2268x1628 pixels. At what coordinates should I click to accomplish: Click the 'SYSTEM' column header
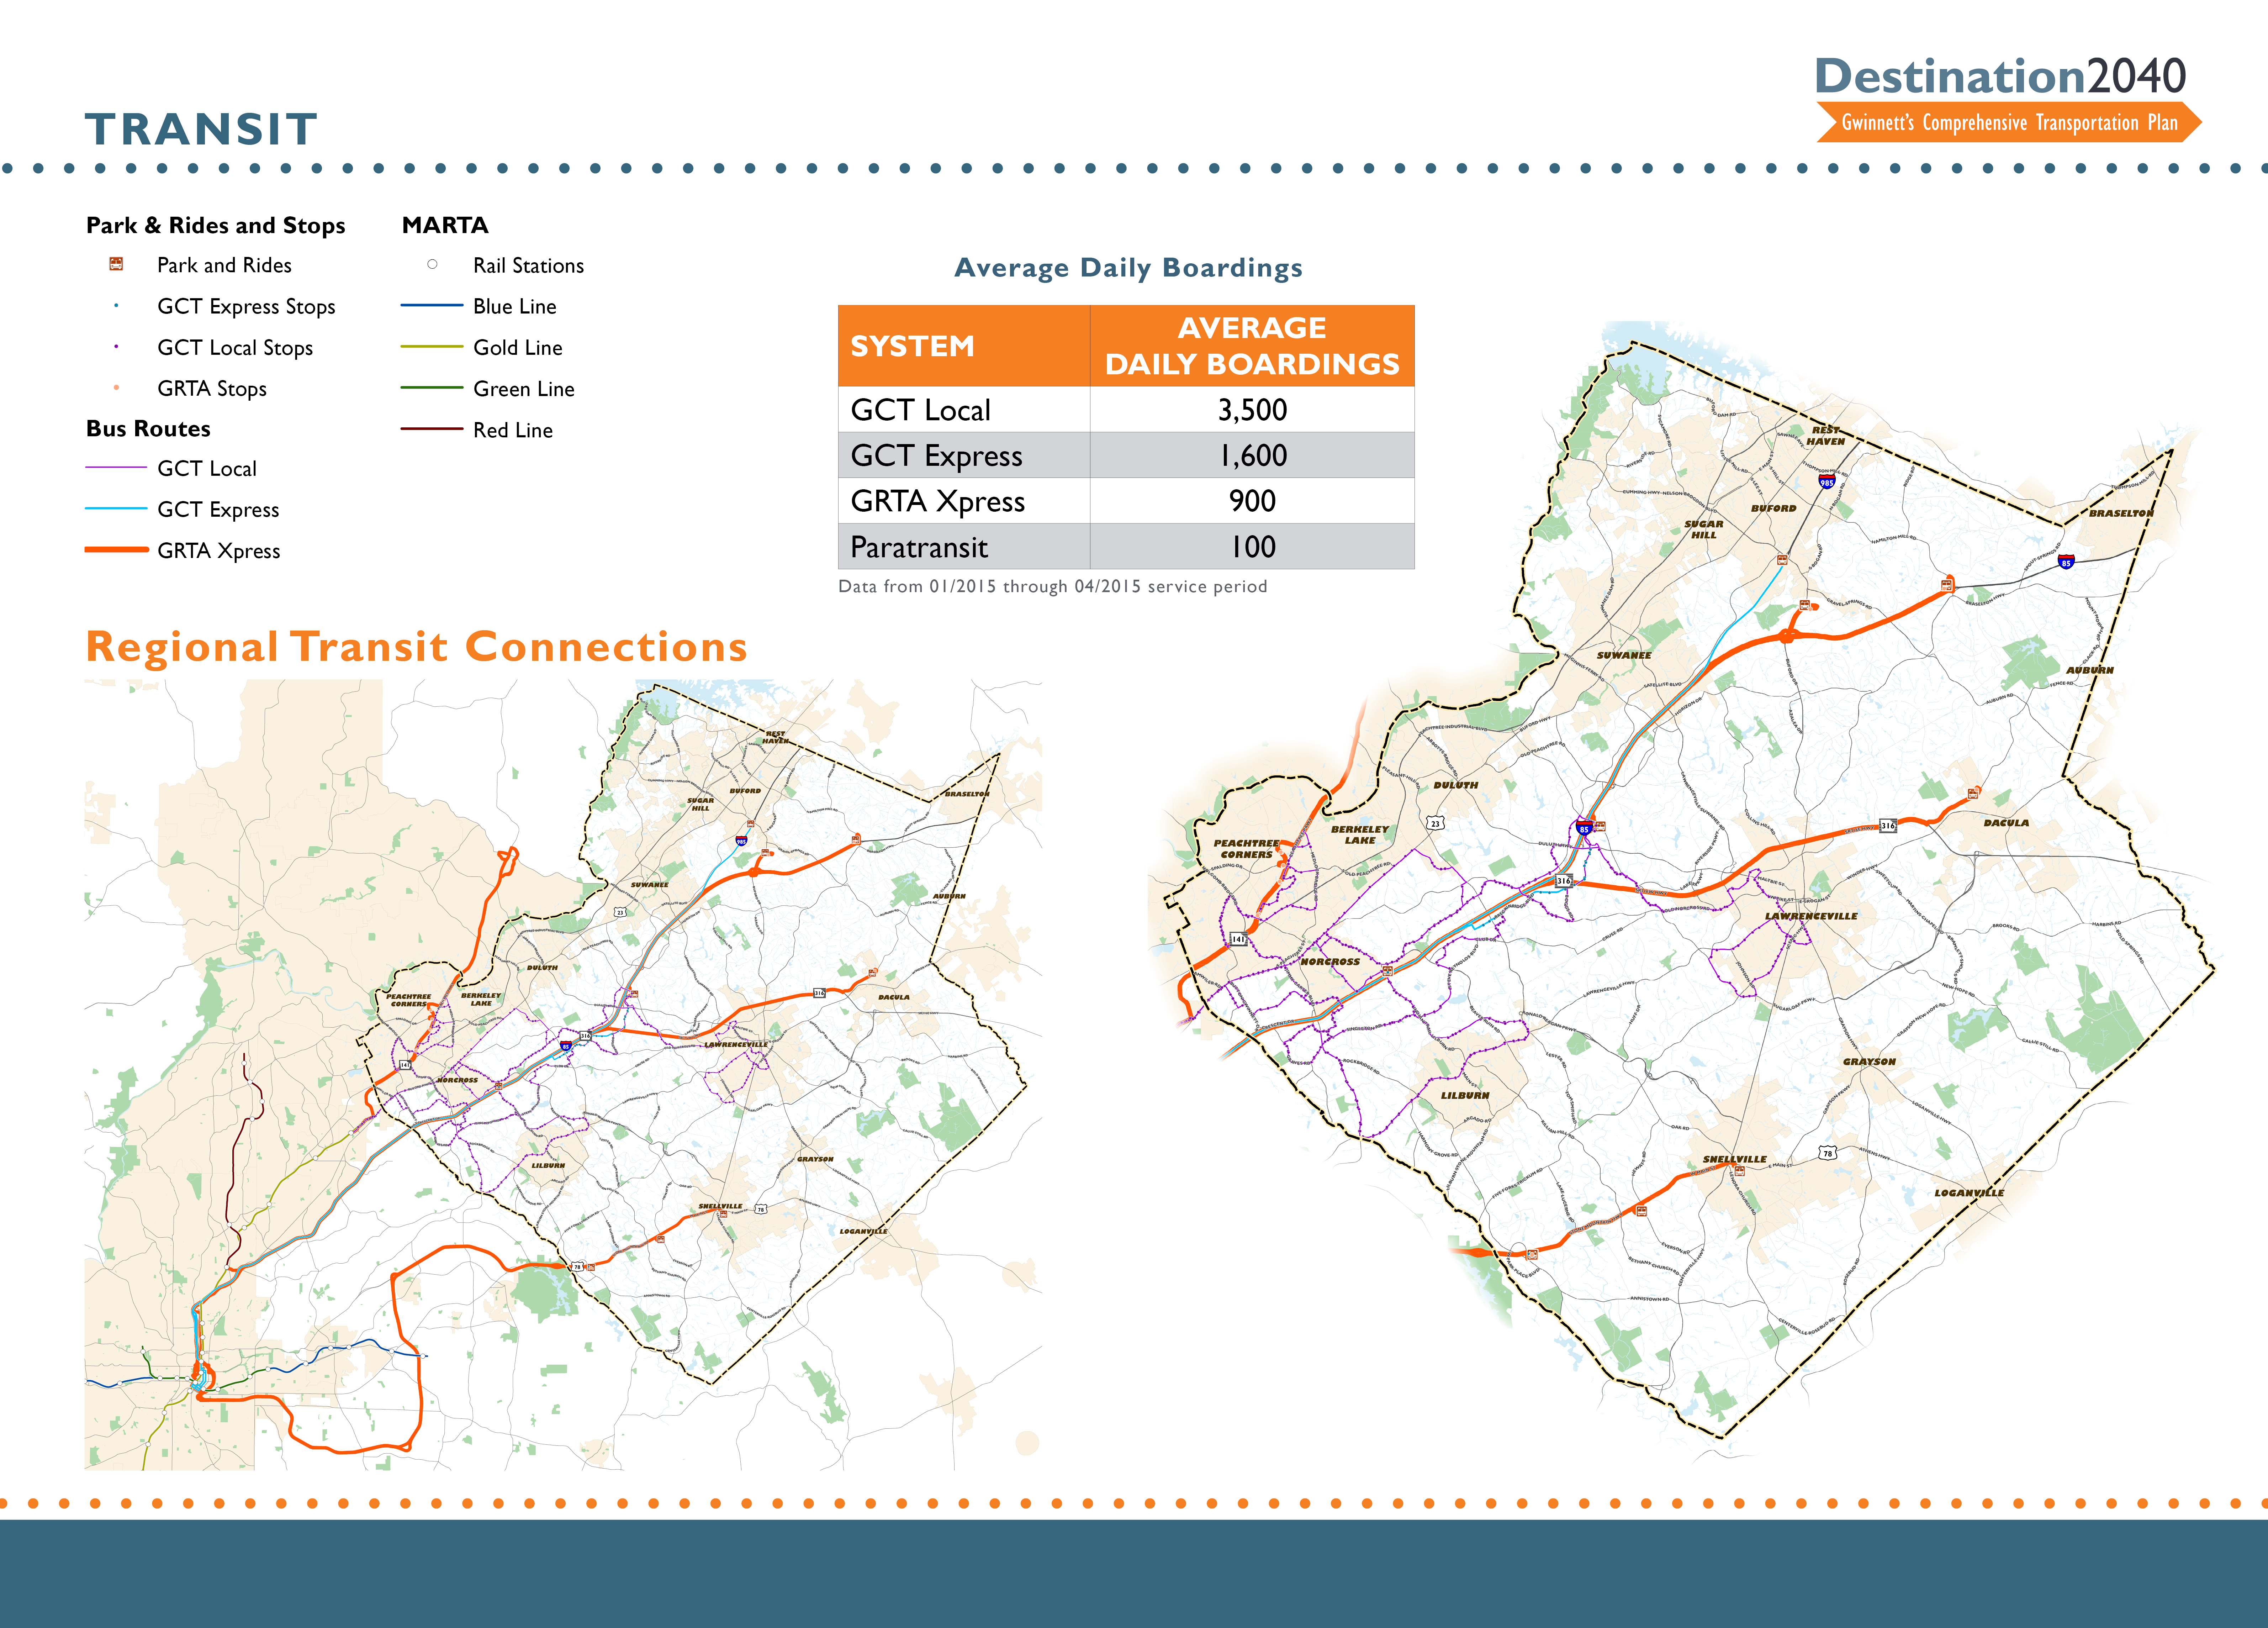[912, 346]
